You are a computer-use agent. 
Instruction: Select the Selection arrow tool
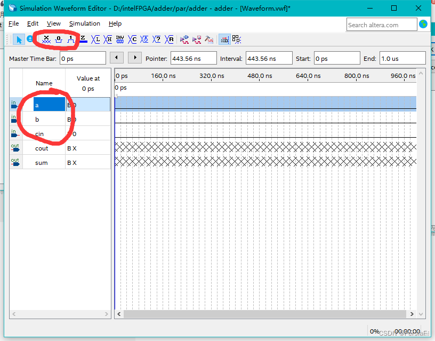click(19, 39)
